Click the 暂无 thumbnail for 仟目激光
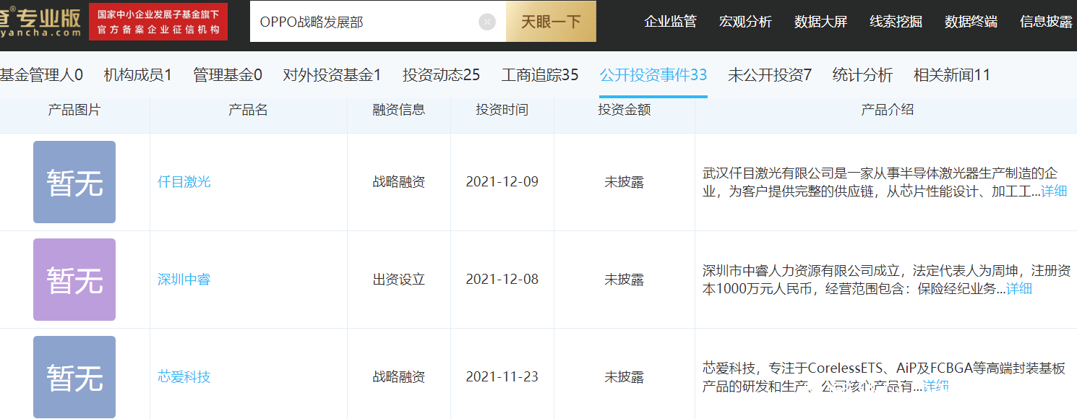 click(74, 182)
